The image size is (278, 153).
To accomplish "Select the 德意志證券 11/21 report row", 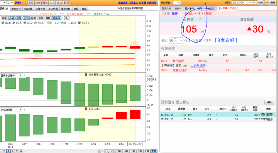I will pos(218,70).
